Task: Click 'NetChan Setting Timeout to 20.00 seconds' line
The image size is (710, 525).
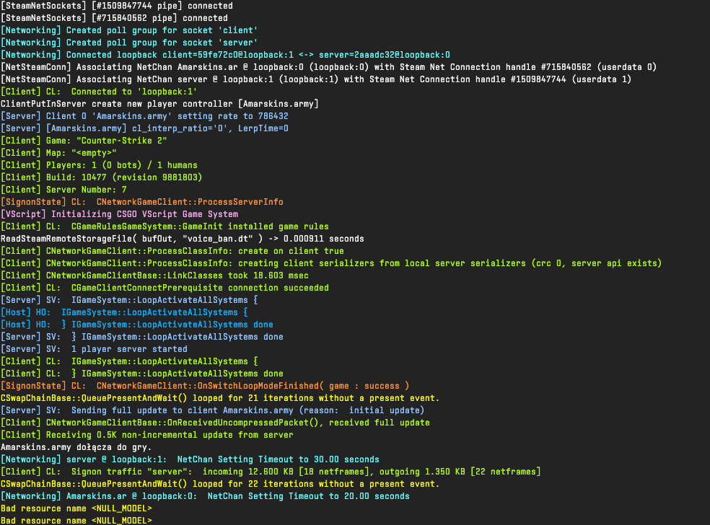Action: click(x=205, y=496)
